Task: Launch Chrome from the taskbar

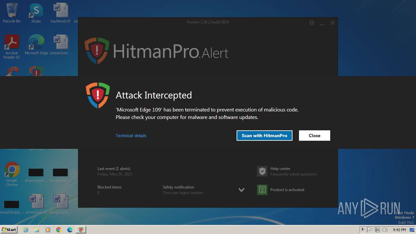Action: tap(59, 230)
